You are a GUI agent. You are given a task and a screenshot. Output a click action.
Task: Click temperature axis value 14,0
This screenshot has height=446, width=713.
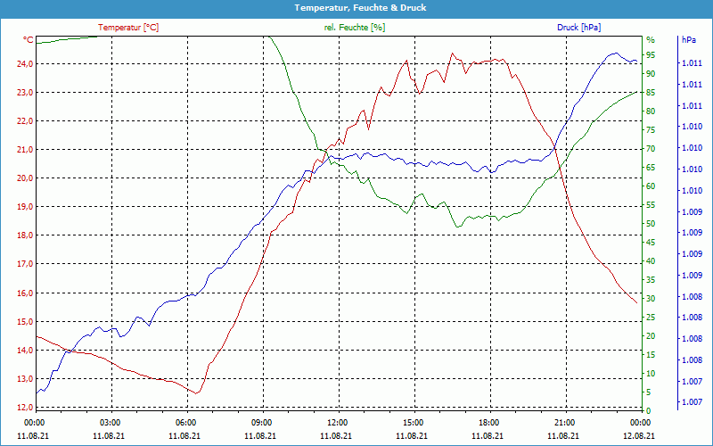click(26, 350)
